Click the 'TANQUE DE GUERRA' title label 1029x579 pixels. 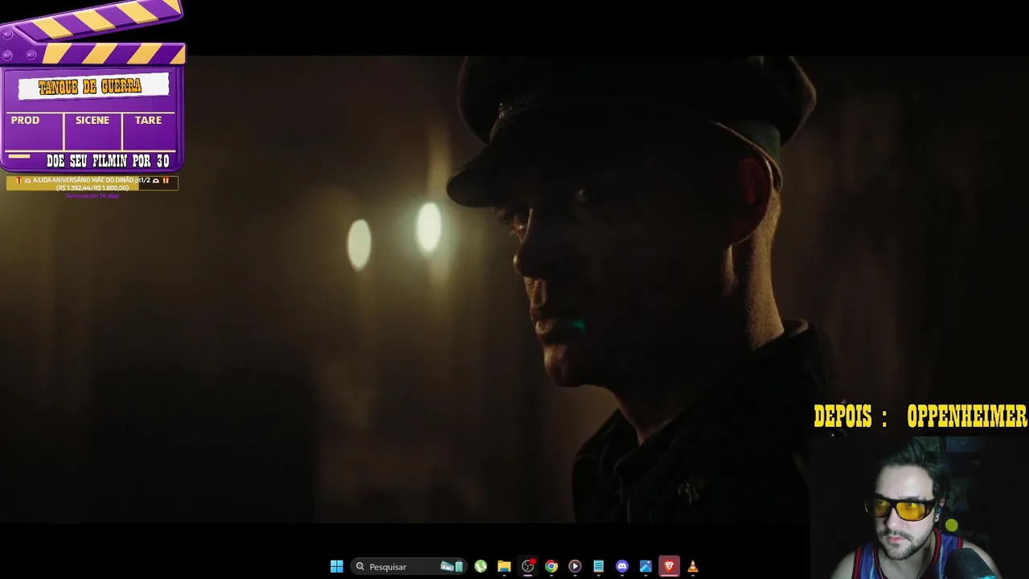[91, 87]
